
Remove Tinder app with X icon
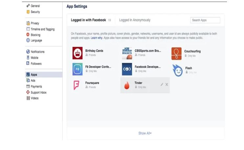[167, 85]
